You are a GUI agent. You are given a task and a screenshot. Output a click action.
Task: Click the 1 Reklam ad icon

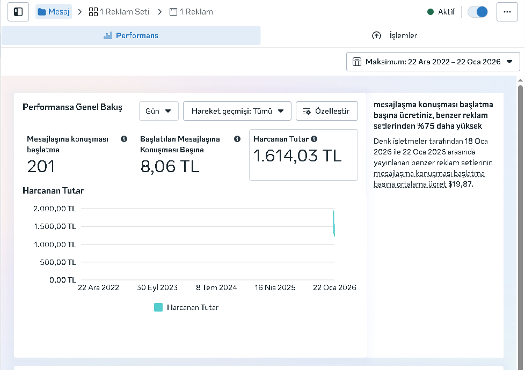(173, 12)
